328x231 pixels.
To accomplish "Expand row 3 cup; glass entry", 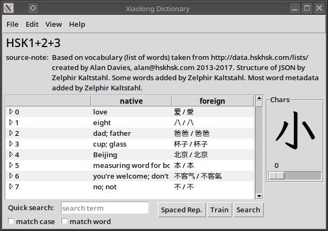I will [11, 144].
